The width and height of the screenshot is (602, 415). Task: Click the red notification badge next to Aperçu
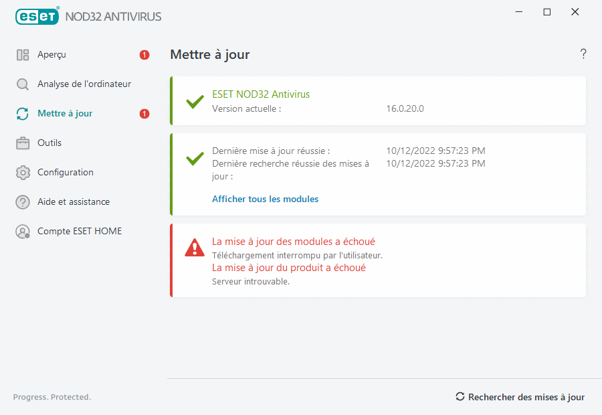(x=144, y=55)
